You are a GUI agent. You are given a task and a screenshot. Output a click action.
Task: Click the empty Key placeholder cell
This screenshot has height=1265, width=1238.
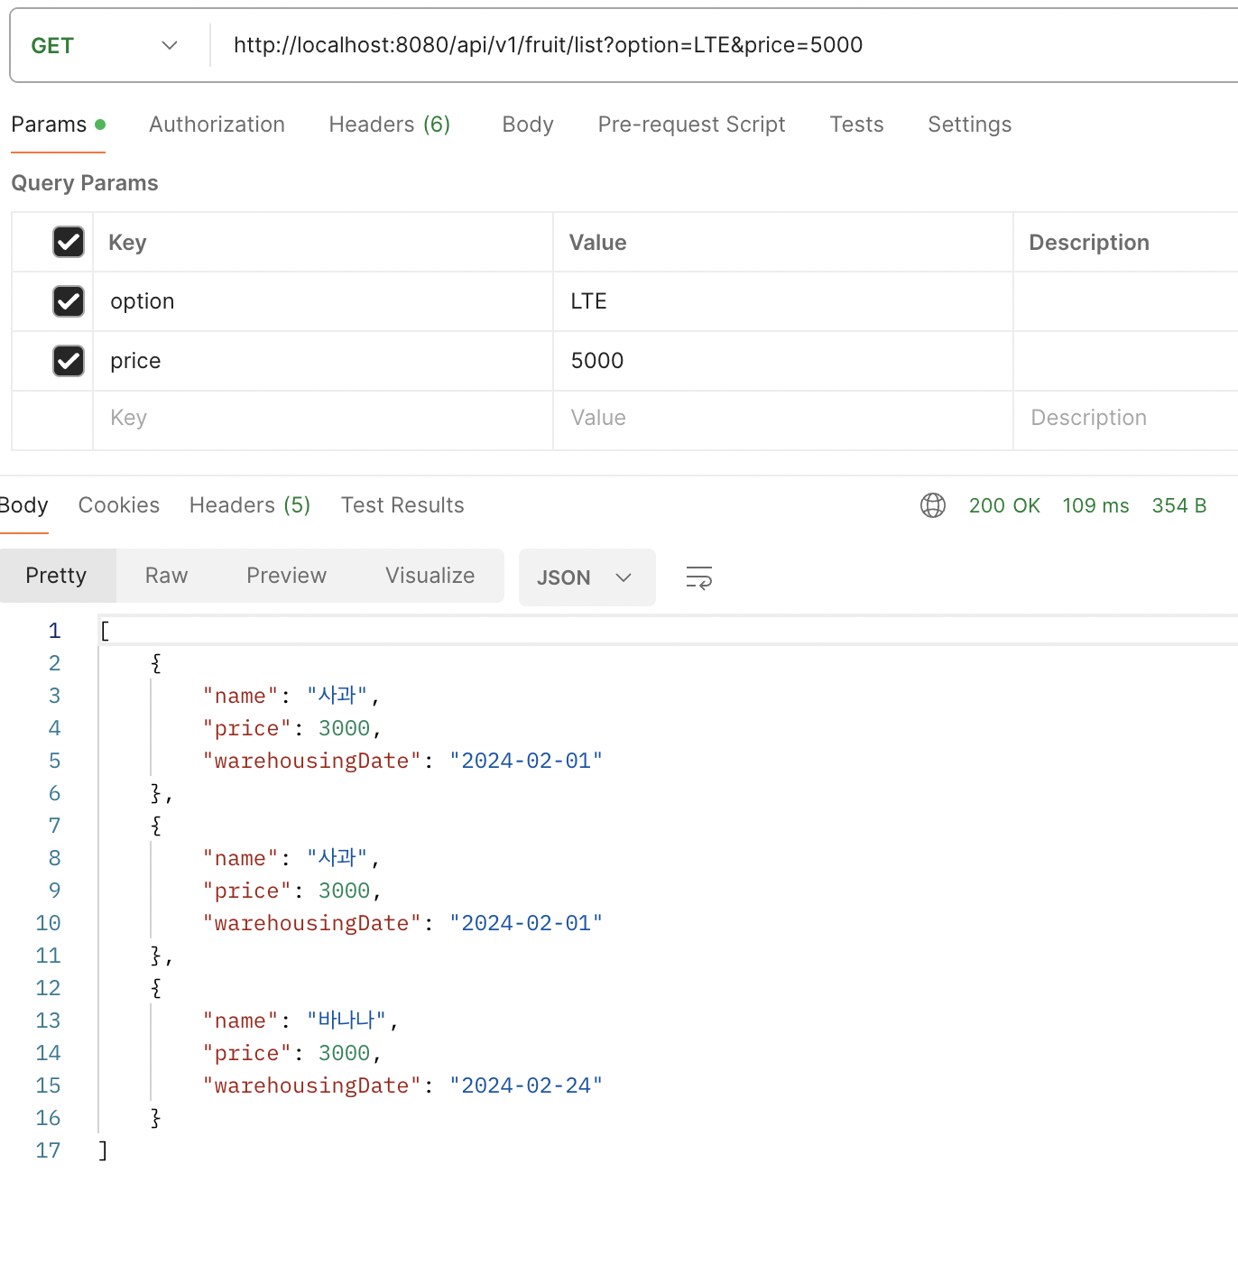(323, 419)
